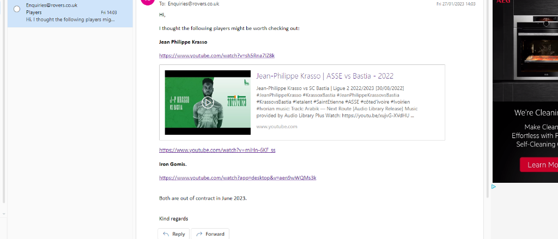Viewport: 558px width, 239px height.
Task: Open the first YouTube link ending sh5Rna7IZ8k
Action: pos(217,56)
